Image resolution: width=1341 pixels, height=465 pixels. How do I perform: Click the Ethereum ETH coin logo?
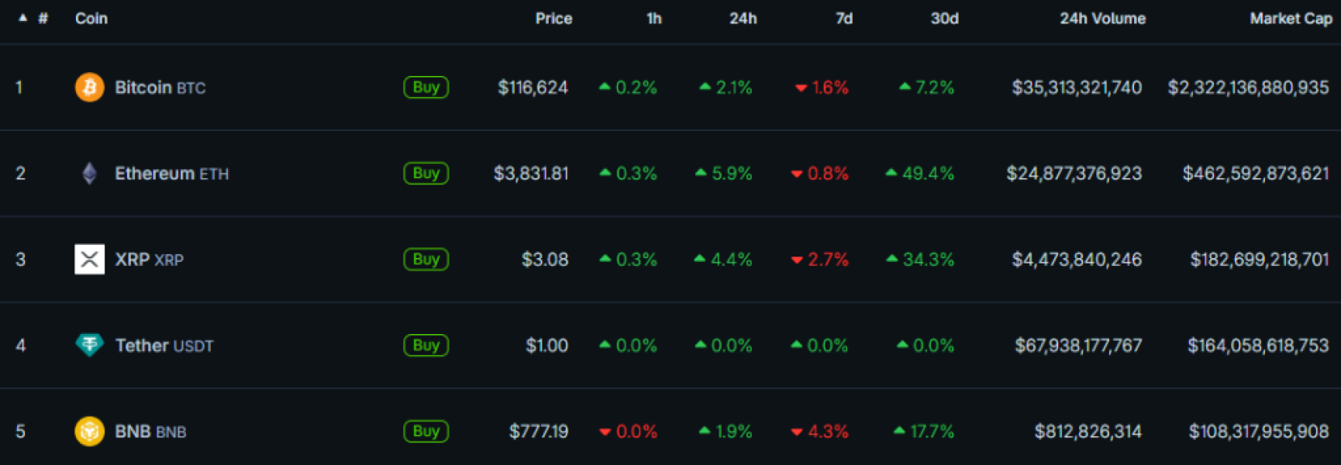88,173
